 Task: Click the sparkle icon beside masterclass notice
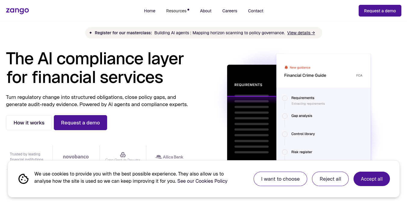[91, 33]
